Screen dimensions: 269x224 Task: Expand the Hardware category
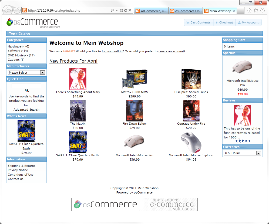point(19,46)
